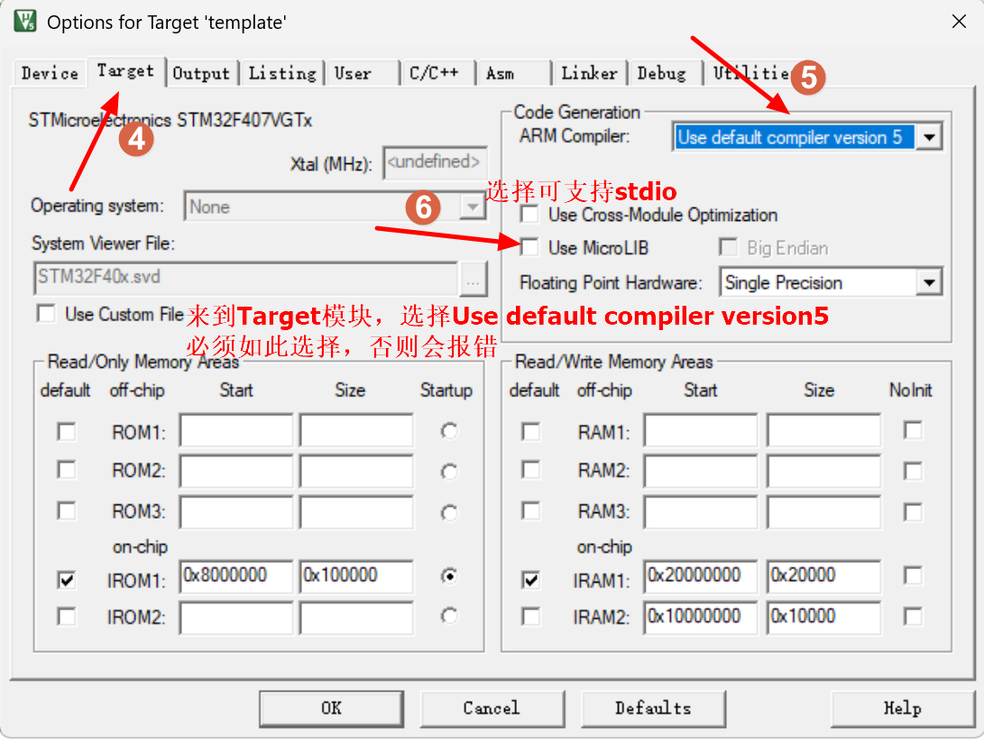Switch to the Target tab
The image size is (984, 745).
click(x=126, y=71)
